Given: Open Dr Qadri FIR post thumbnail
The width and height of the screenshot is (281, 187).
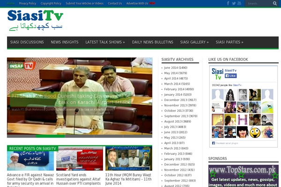Looking at the screenshot, I should pyautogui.click(x=30, y=158).
